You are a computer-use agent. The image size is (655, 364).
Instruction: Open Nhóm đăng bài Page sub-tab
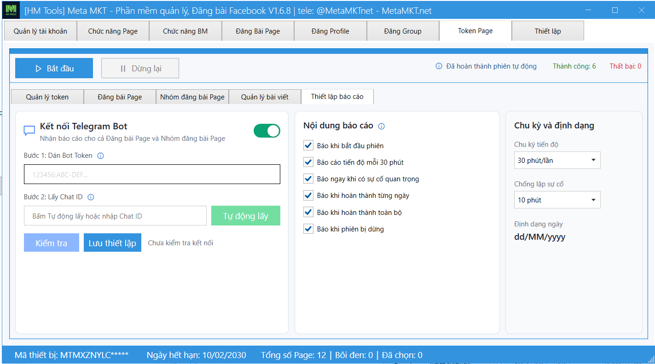[192, 97]
